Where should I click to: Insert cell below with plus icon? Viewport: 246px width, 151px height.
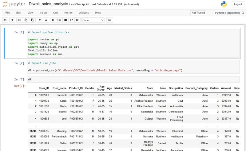(x=12, y=20)
